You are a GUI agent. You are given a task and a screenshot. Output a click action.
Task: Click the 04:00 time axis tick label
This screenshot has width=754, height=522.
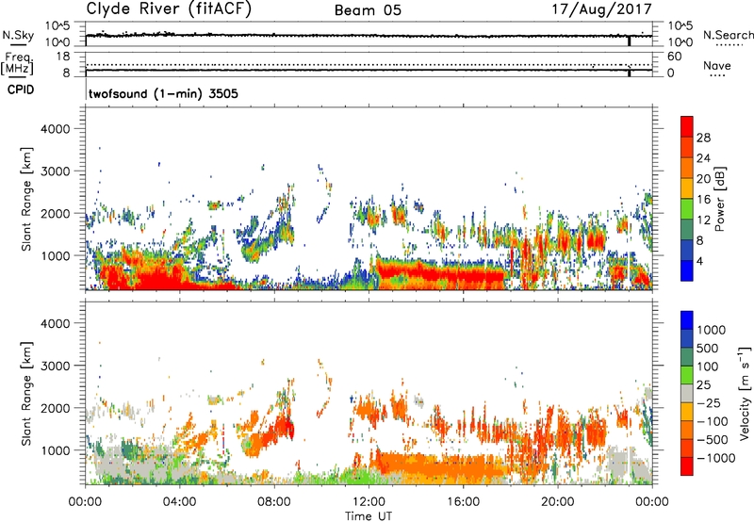click(179, 502)
